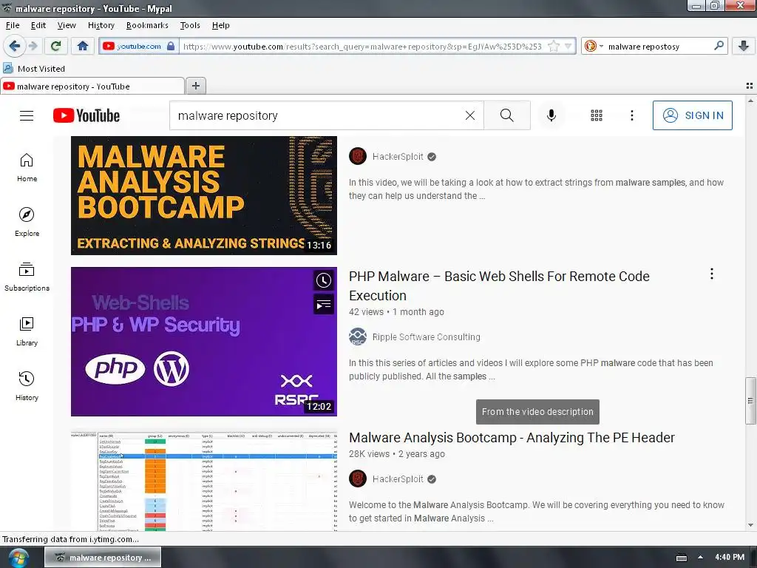The width and height of the screenshot is (757, 568).
Task: Open the Bookmarks menu
Action: [x=147, y=25]
